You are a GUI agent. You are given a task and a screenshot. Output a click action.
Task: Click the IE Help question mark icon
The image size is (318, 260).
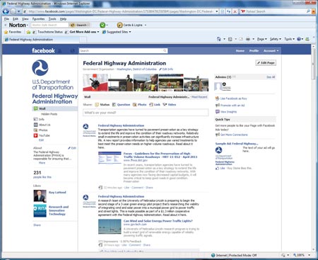point(299,39)
